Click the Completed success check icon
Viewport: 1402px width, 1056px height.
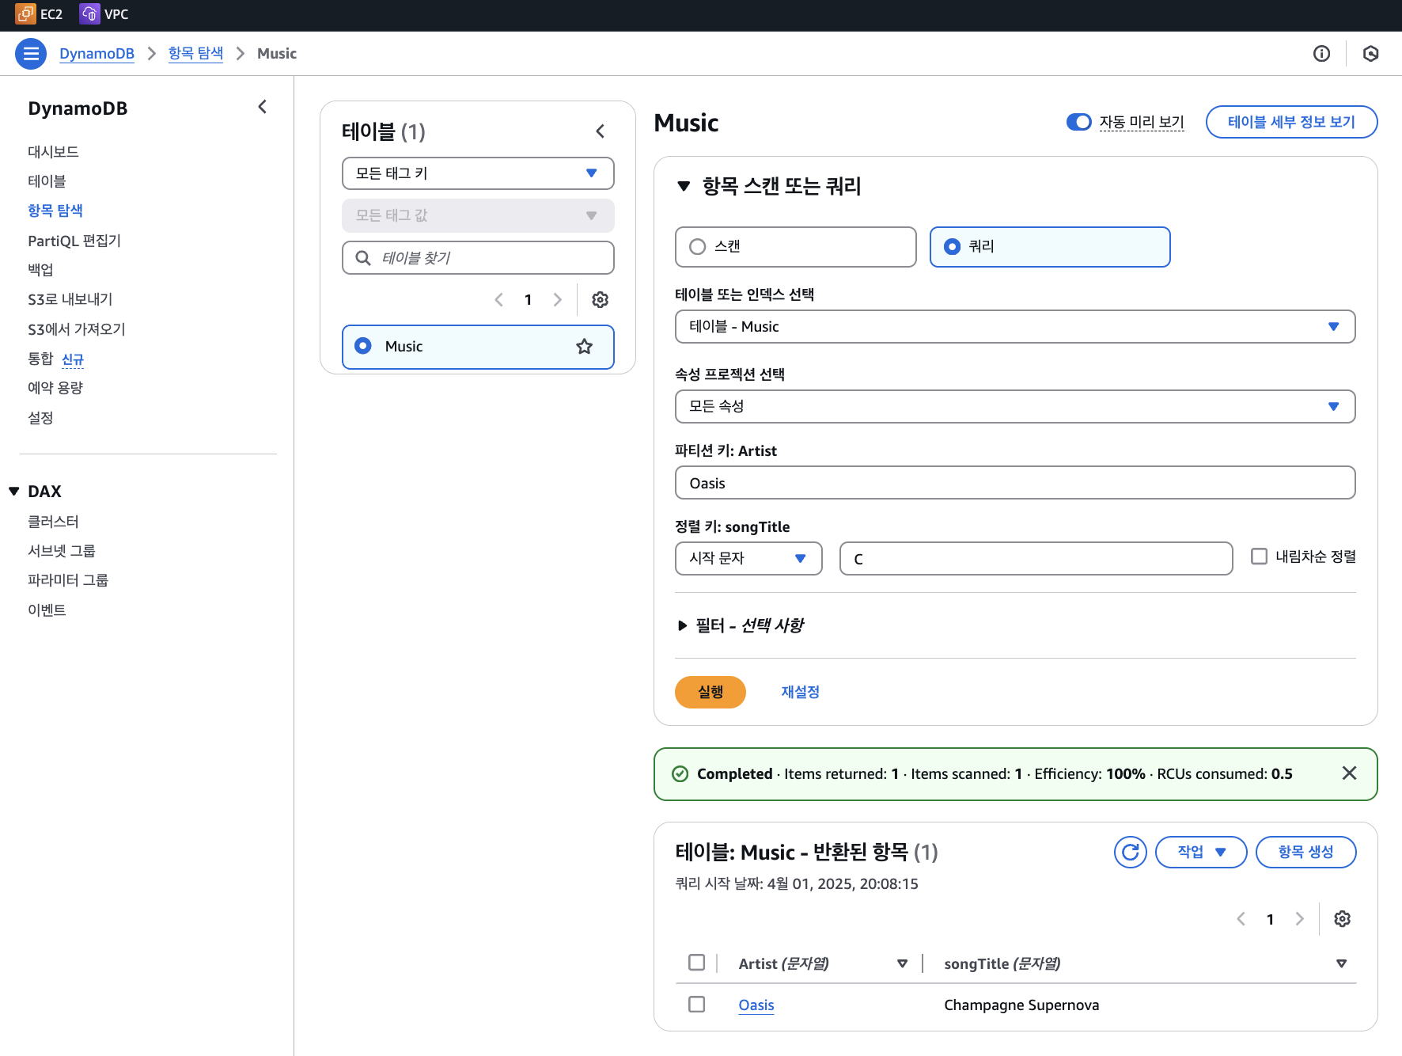(x=680, y=774)
